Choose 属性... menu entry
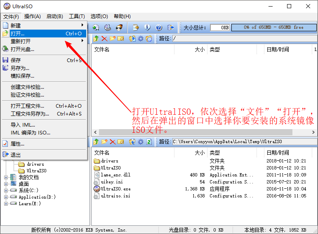318x234 pixels. coord(44,144)
